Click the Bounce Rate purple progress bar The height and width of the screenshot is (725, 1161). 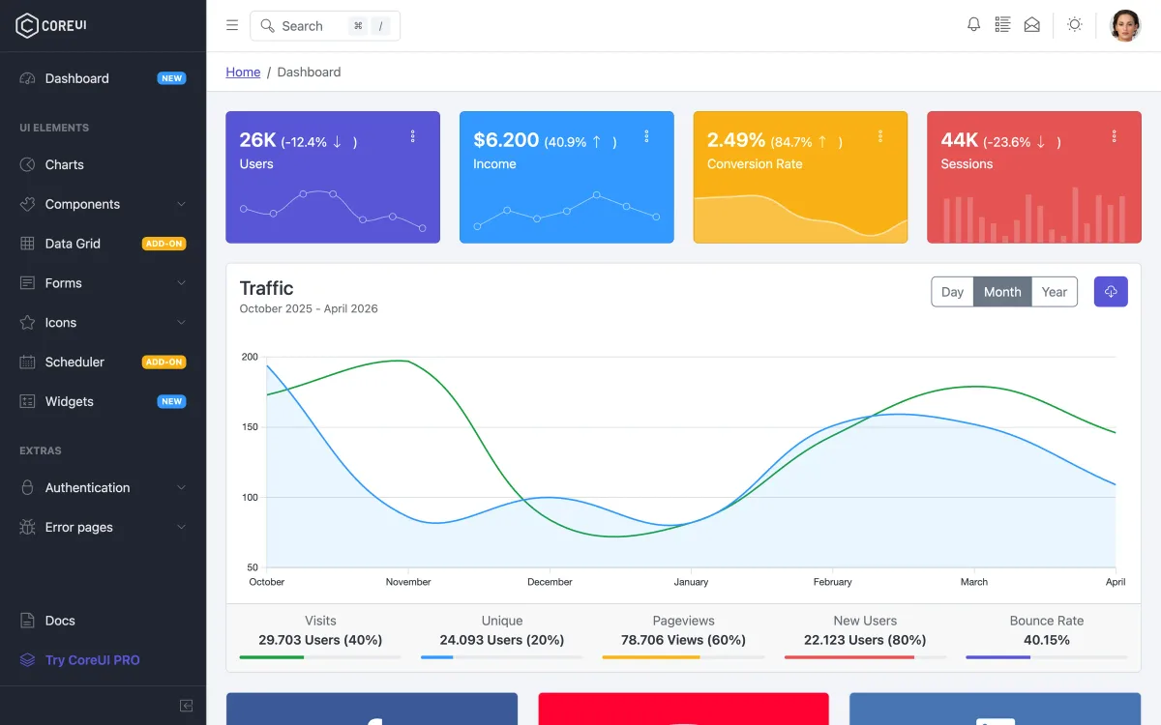point(1047,657)
